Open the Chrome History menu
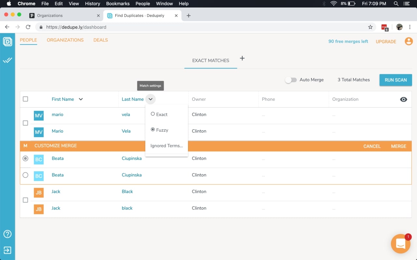 tap(93, 4)
